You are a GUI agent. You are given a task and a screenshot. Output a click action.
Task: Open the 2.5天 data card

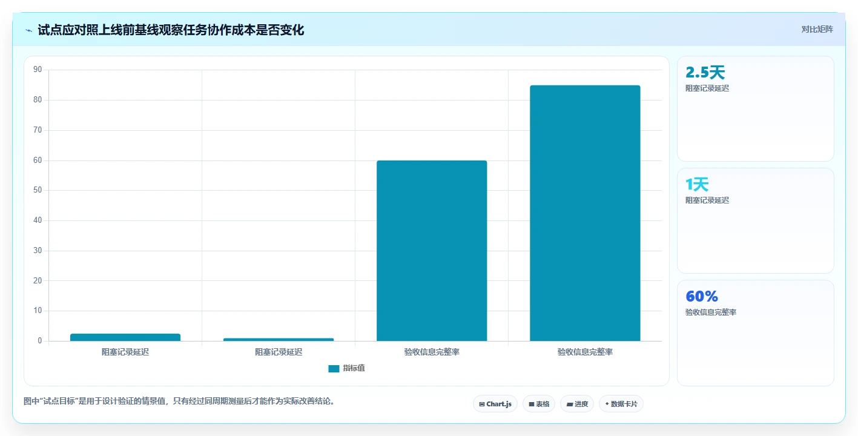click(x=755, y=108)
